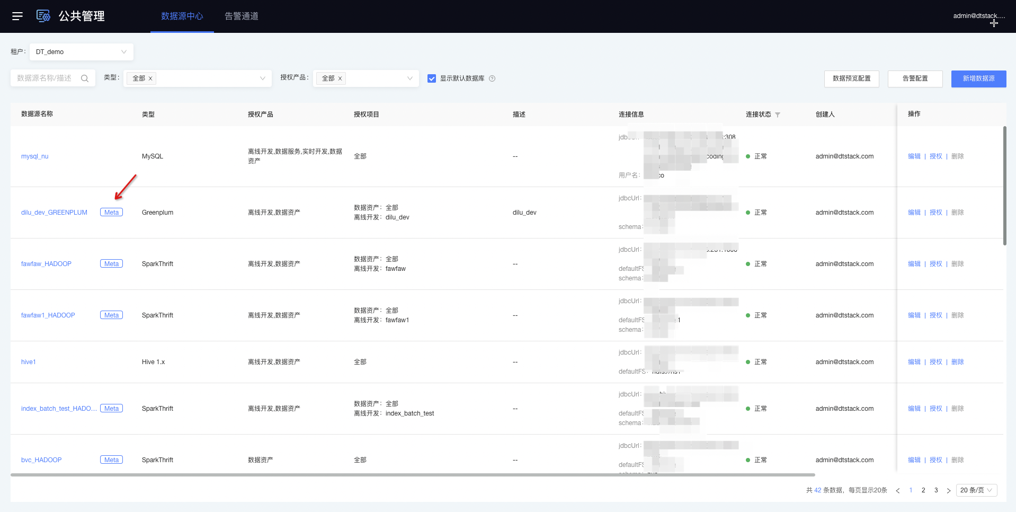
Task: Open the fawfaw_HADOOP data source link
Action: pos(46,264)
